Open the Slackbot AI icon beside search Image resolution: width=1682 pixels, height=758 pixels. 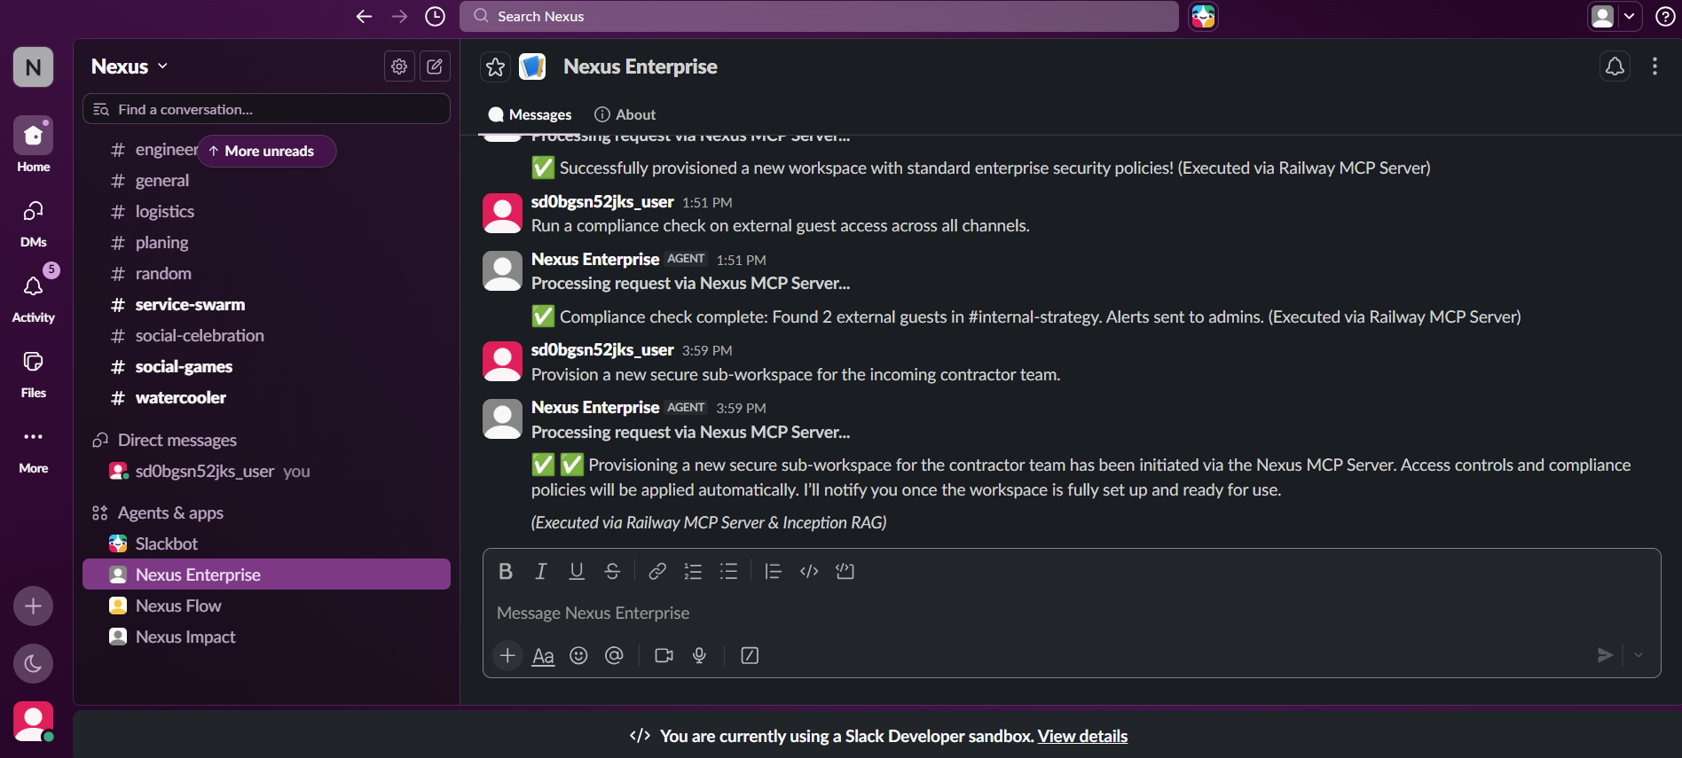(1203, 16)
